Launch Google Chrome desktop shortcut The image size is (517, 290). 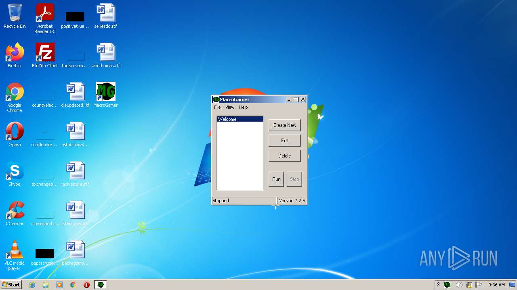pyautogui.click(x=15, y=97)
